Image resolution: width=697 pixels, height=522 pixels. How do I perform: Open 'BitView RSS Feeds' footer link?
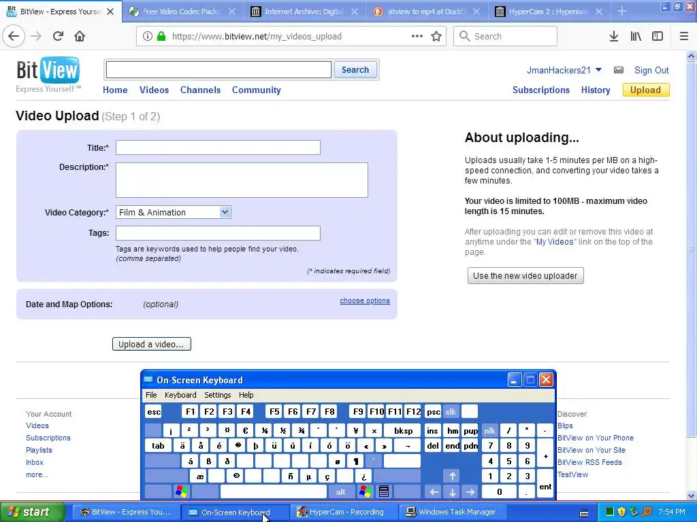point(589,462)
